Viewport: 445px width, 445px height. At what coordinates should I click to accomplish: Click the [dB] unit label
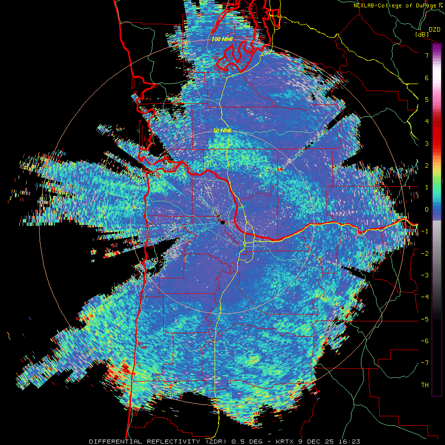click(x=422, y=34)
